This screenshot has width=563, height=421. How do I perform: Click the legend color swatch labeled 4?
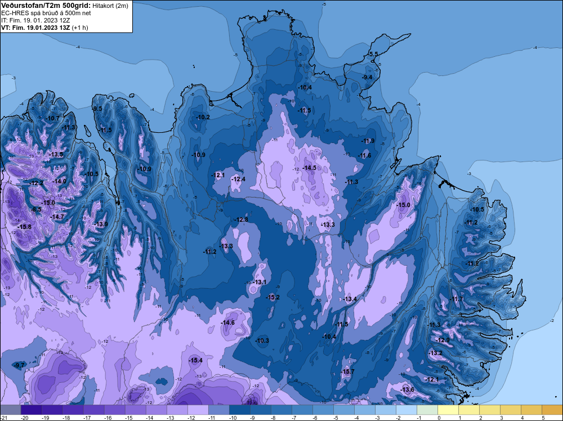click(x=531, y=410)
